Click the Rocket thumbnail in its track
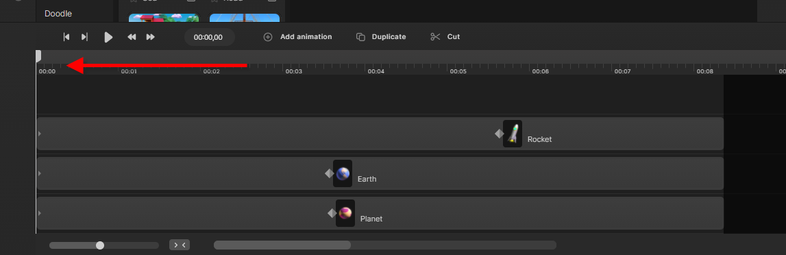 [513, 134]
